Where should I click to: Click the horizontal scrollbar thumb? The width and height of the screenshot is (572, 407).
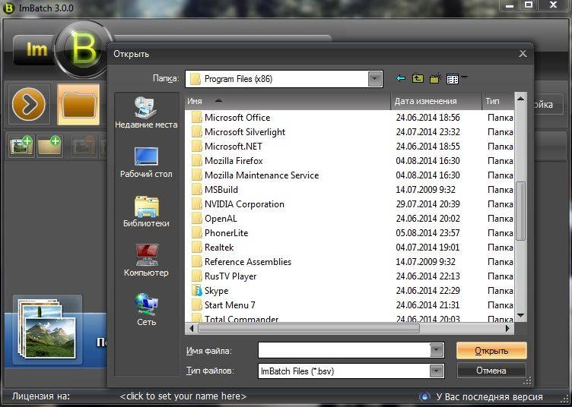tap(309, 329)
